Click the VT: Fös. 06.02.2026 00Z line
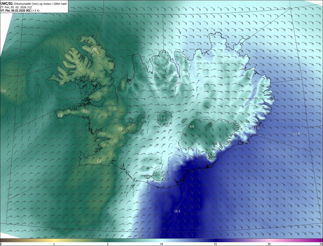Viewport: 323px width, 246px height. pyautogui.click(x=20, y=11)
